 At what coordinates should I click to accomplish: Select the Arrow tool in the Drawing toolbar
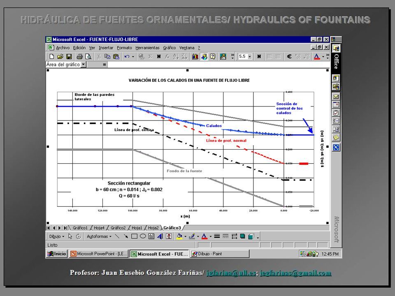pos(125,236)
